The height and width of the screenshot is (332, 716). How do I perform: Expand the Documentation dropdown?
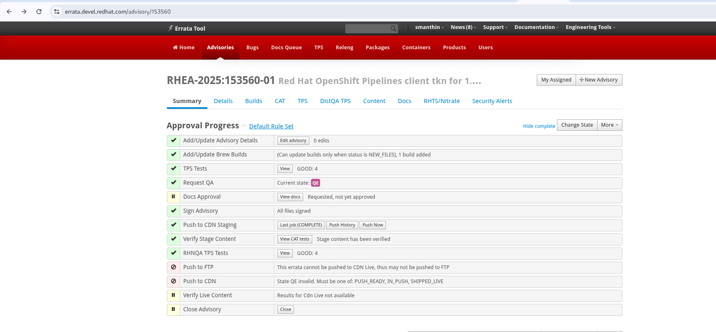(537, 27)
